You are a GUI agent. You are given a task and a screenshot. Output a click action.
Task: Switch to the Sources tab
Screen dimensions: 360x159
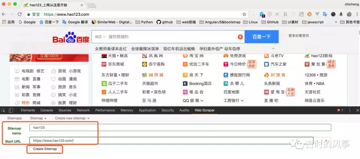65,110
